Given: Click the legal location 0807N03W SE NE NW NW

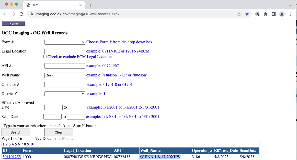Looking at the screenshot, I should pos(87,157).
